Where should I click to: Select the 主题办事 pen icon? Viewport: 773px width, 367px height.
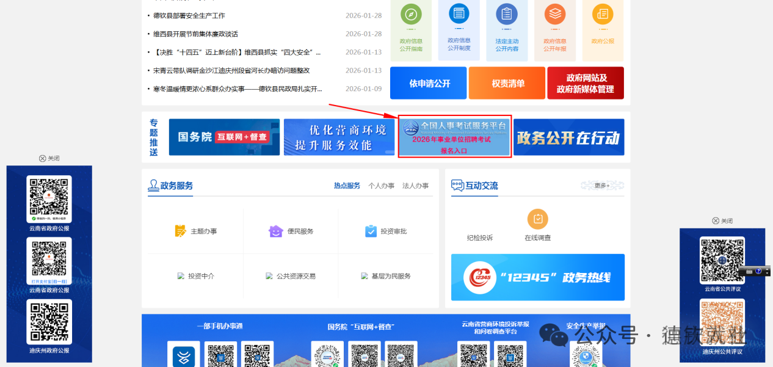(180, 231)
